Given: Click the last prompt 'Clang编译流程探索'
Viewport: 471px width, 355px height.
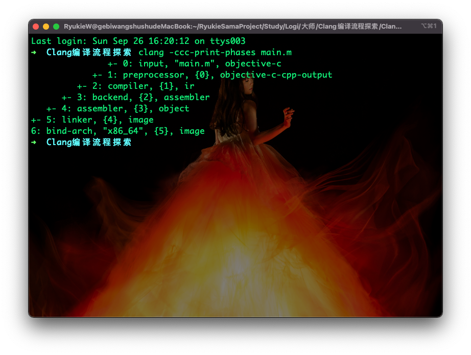Looking at the screenshot, I should [88, 143].
